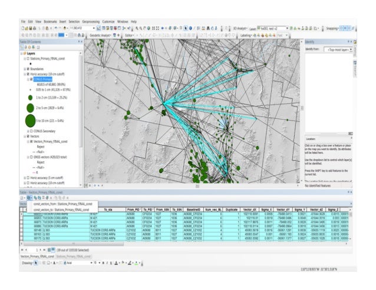Click Show selected records button

53,250
